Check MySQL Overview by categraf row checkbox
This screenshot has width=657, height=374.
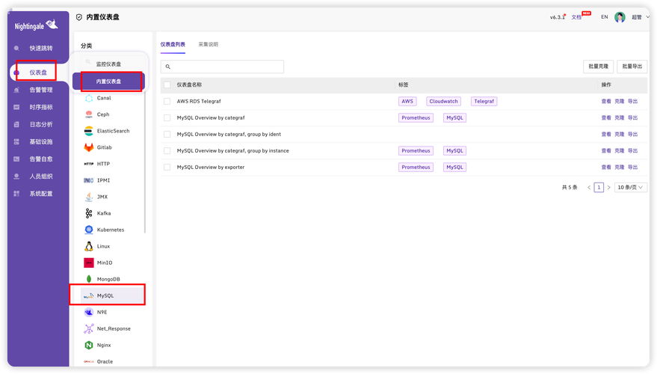(167, 118)
